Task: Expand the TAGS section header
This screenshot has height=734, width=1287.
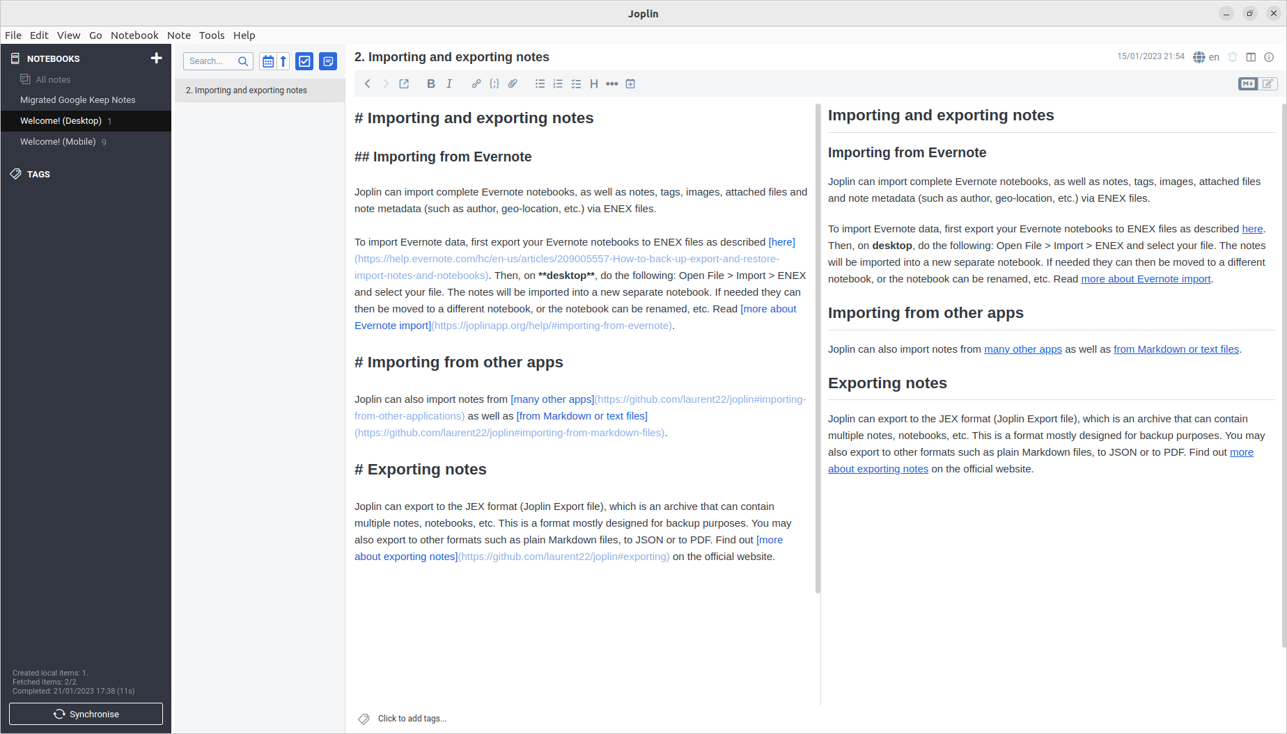Action: pos(38,175)
